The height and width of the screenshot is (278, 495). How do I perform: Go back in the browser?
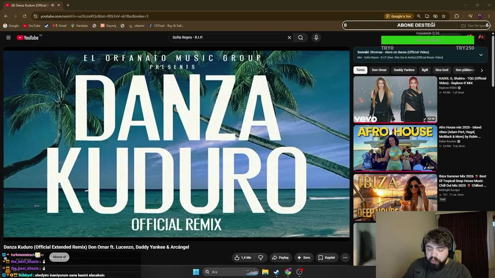point(6,16)
